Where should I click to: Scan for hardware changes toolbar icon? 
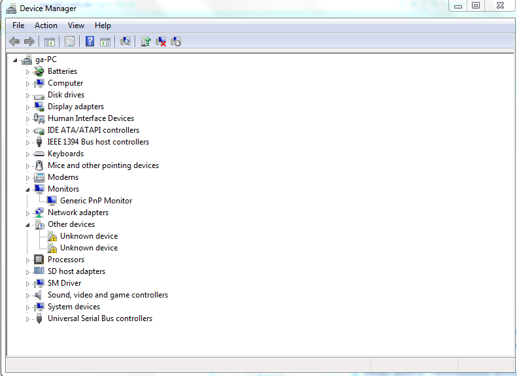coord(125,42)
